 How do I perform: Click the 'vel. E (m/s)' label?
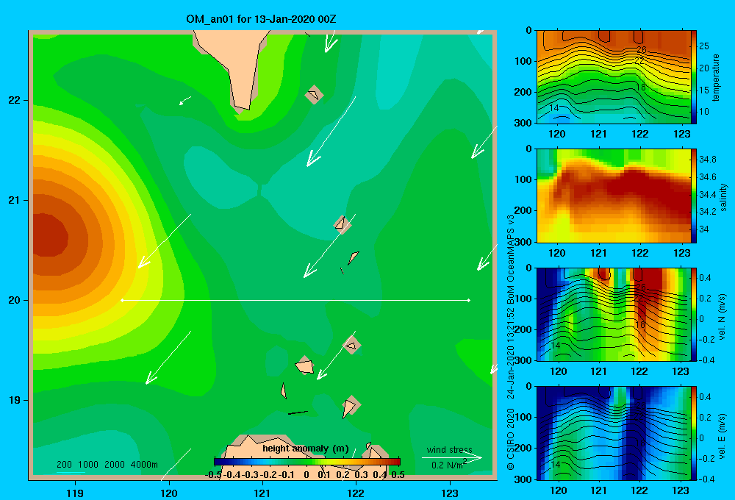[x=723, y=435]
